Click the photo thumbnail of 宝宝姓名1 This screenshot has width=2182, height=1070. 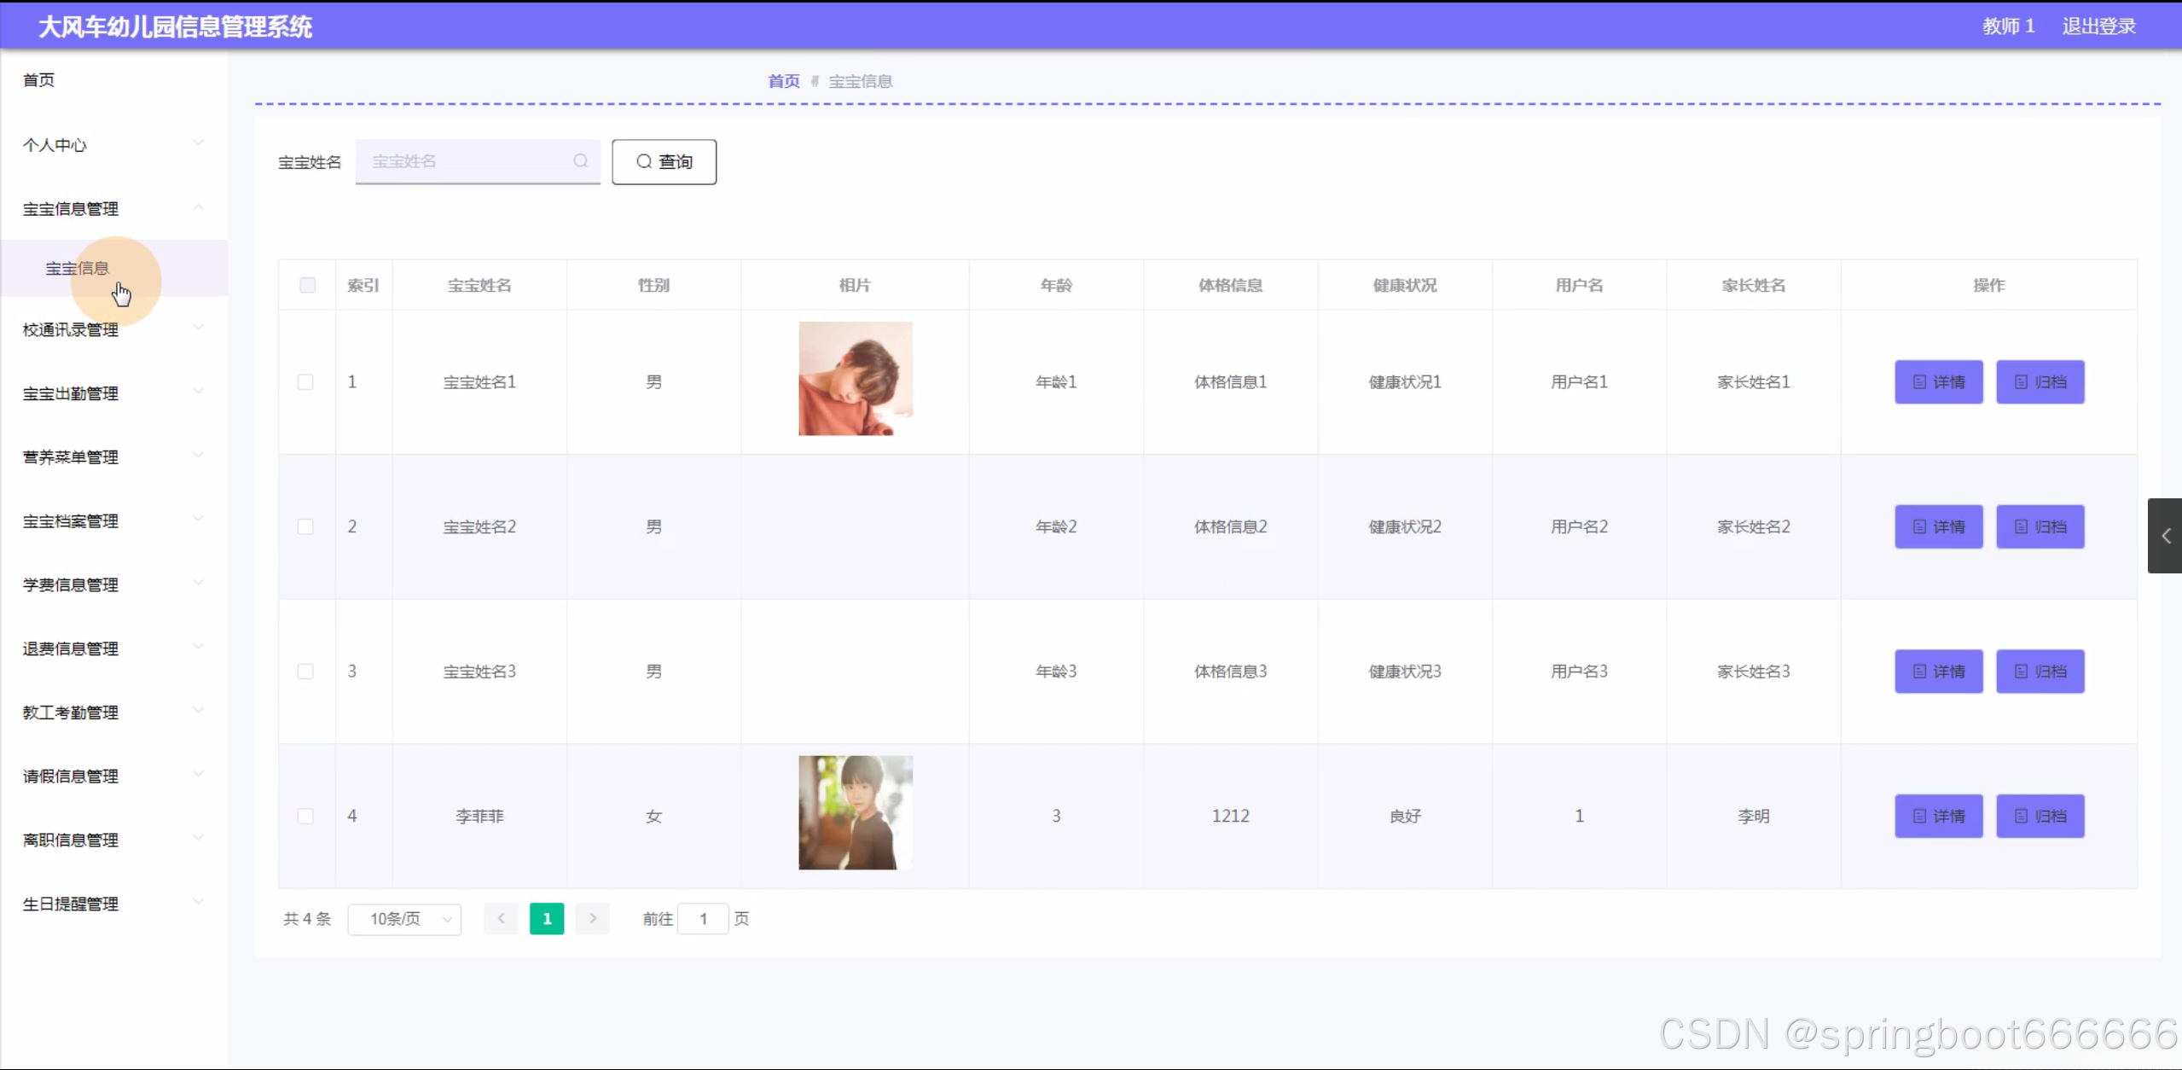pos(855,378)
